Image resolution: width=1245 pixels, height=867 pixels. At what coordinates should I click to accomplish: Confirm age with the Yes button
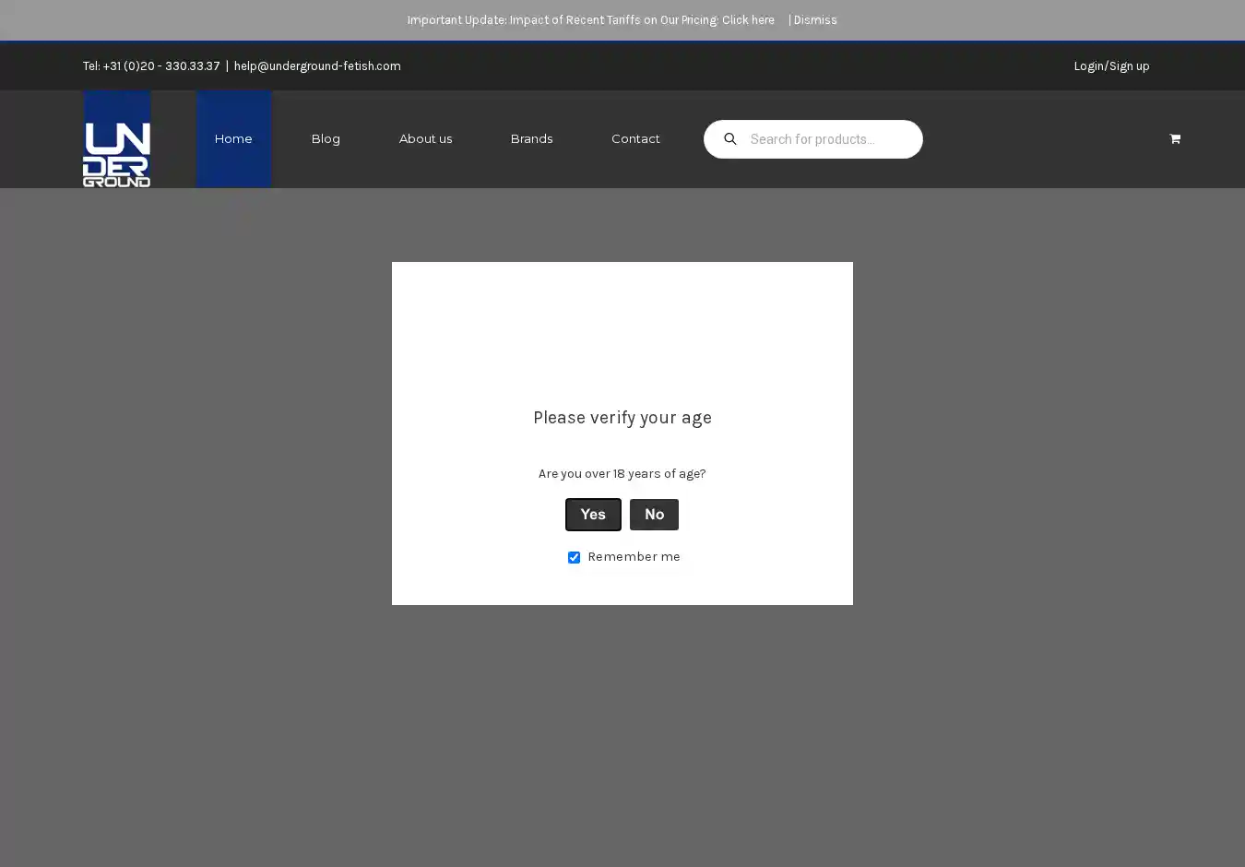(x=592, y=515)
